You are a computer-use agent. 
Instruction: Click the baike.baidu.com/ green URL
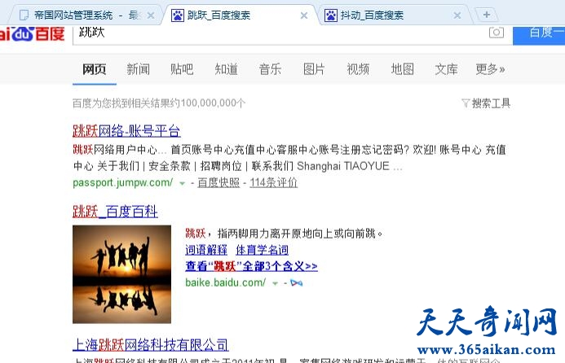click(226, 282)
